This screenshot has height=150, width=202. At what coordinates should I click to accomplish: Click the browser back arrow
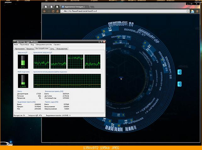(45, 11)
